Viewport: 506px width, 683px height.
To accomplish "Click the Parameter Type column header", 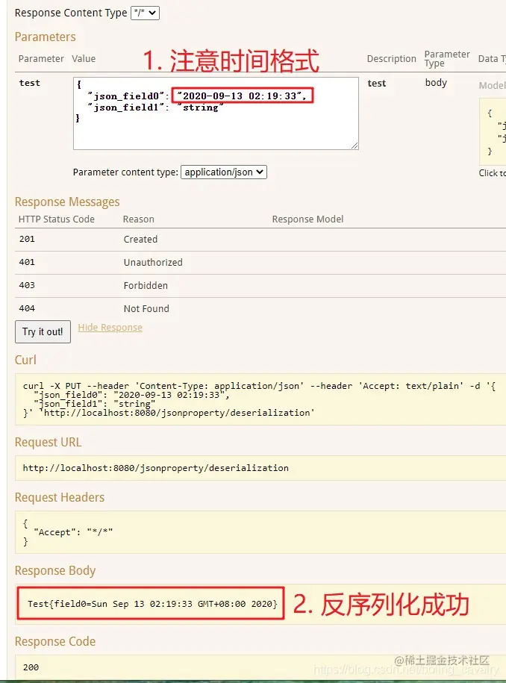I will pos(447,58).
